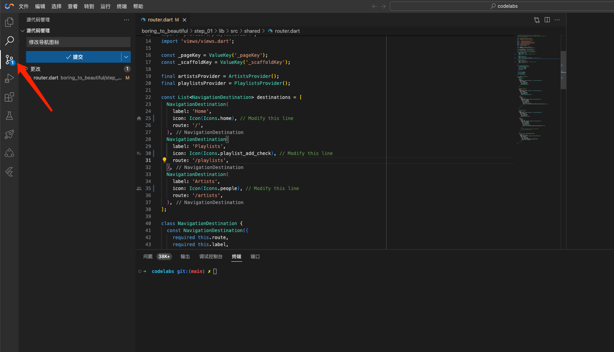Open the 查看 menu

(73, 6)
